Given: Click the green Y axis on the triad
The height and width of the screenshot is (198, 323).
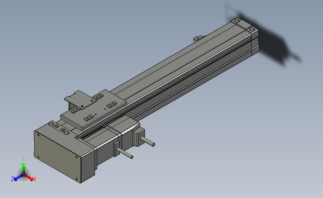Looking at the screenshot, I should (23, 168).
